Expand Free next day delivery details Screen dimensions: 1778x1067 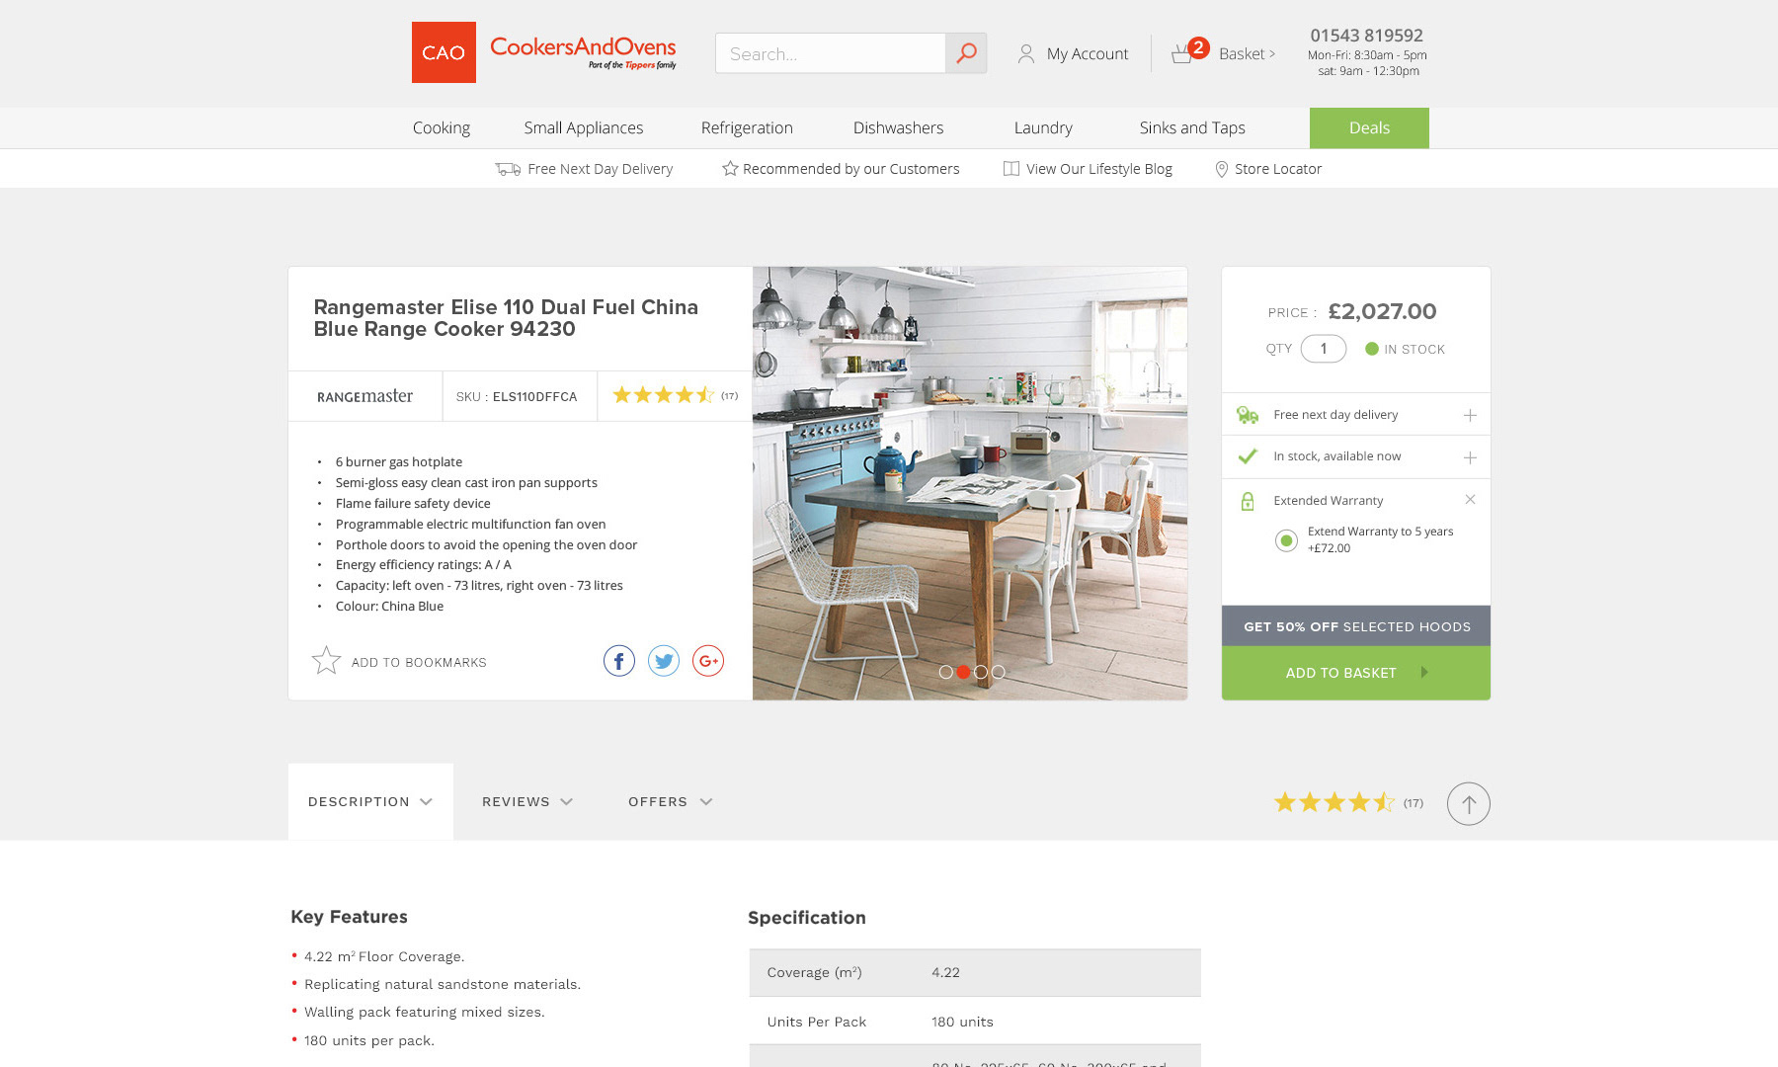pyautogui.click(x=1470, y=415)
